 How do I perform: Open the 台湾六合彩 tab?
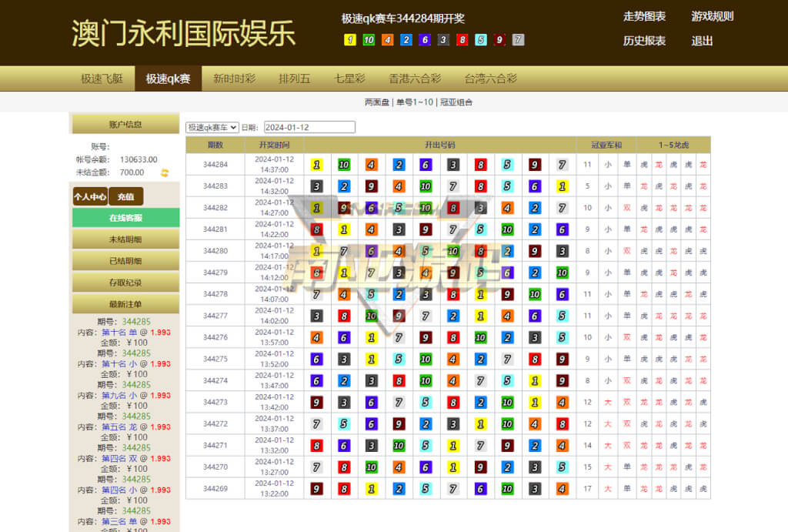490,79
